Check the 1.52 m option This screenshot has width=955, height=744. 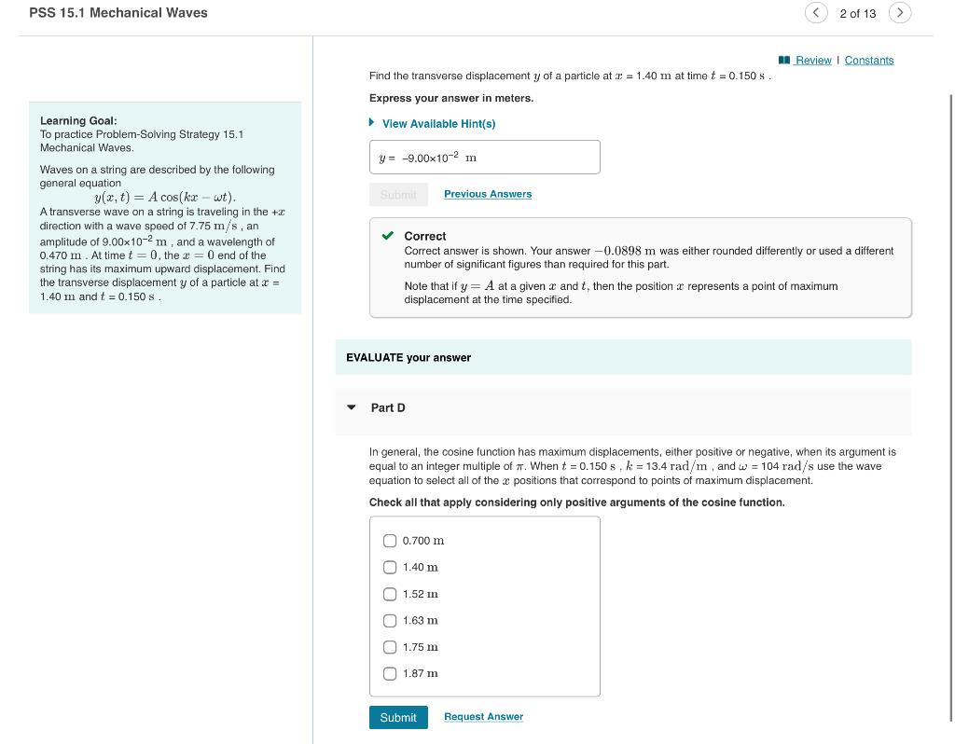390,594
